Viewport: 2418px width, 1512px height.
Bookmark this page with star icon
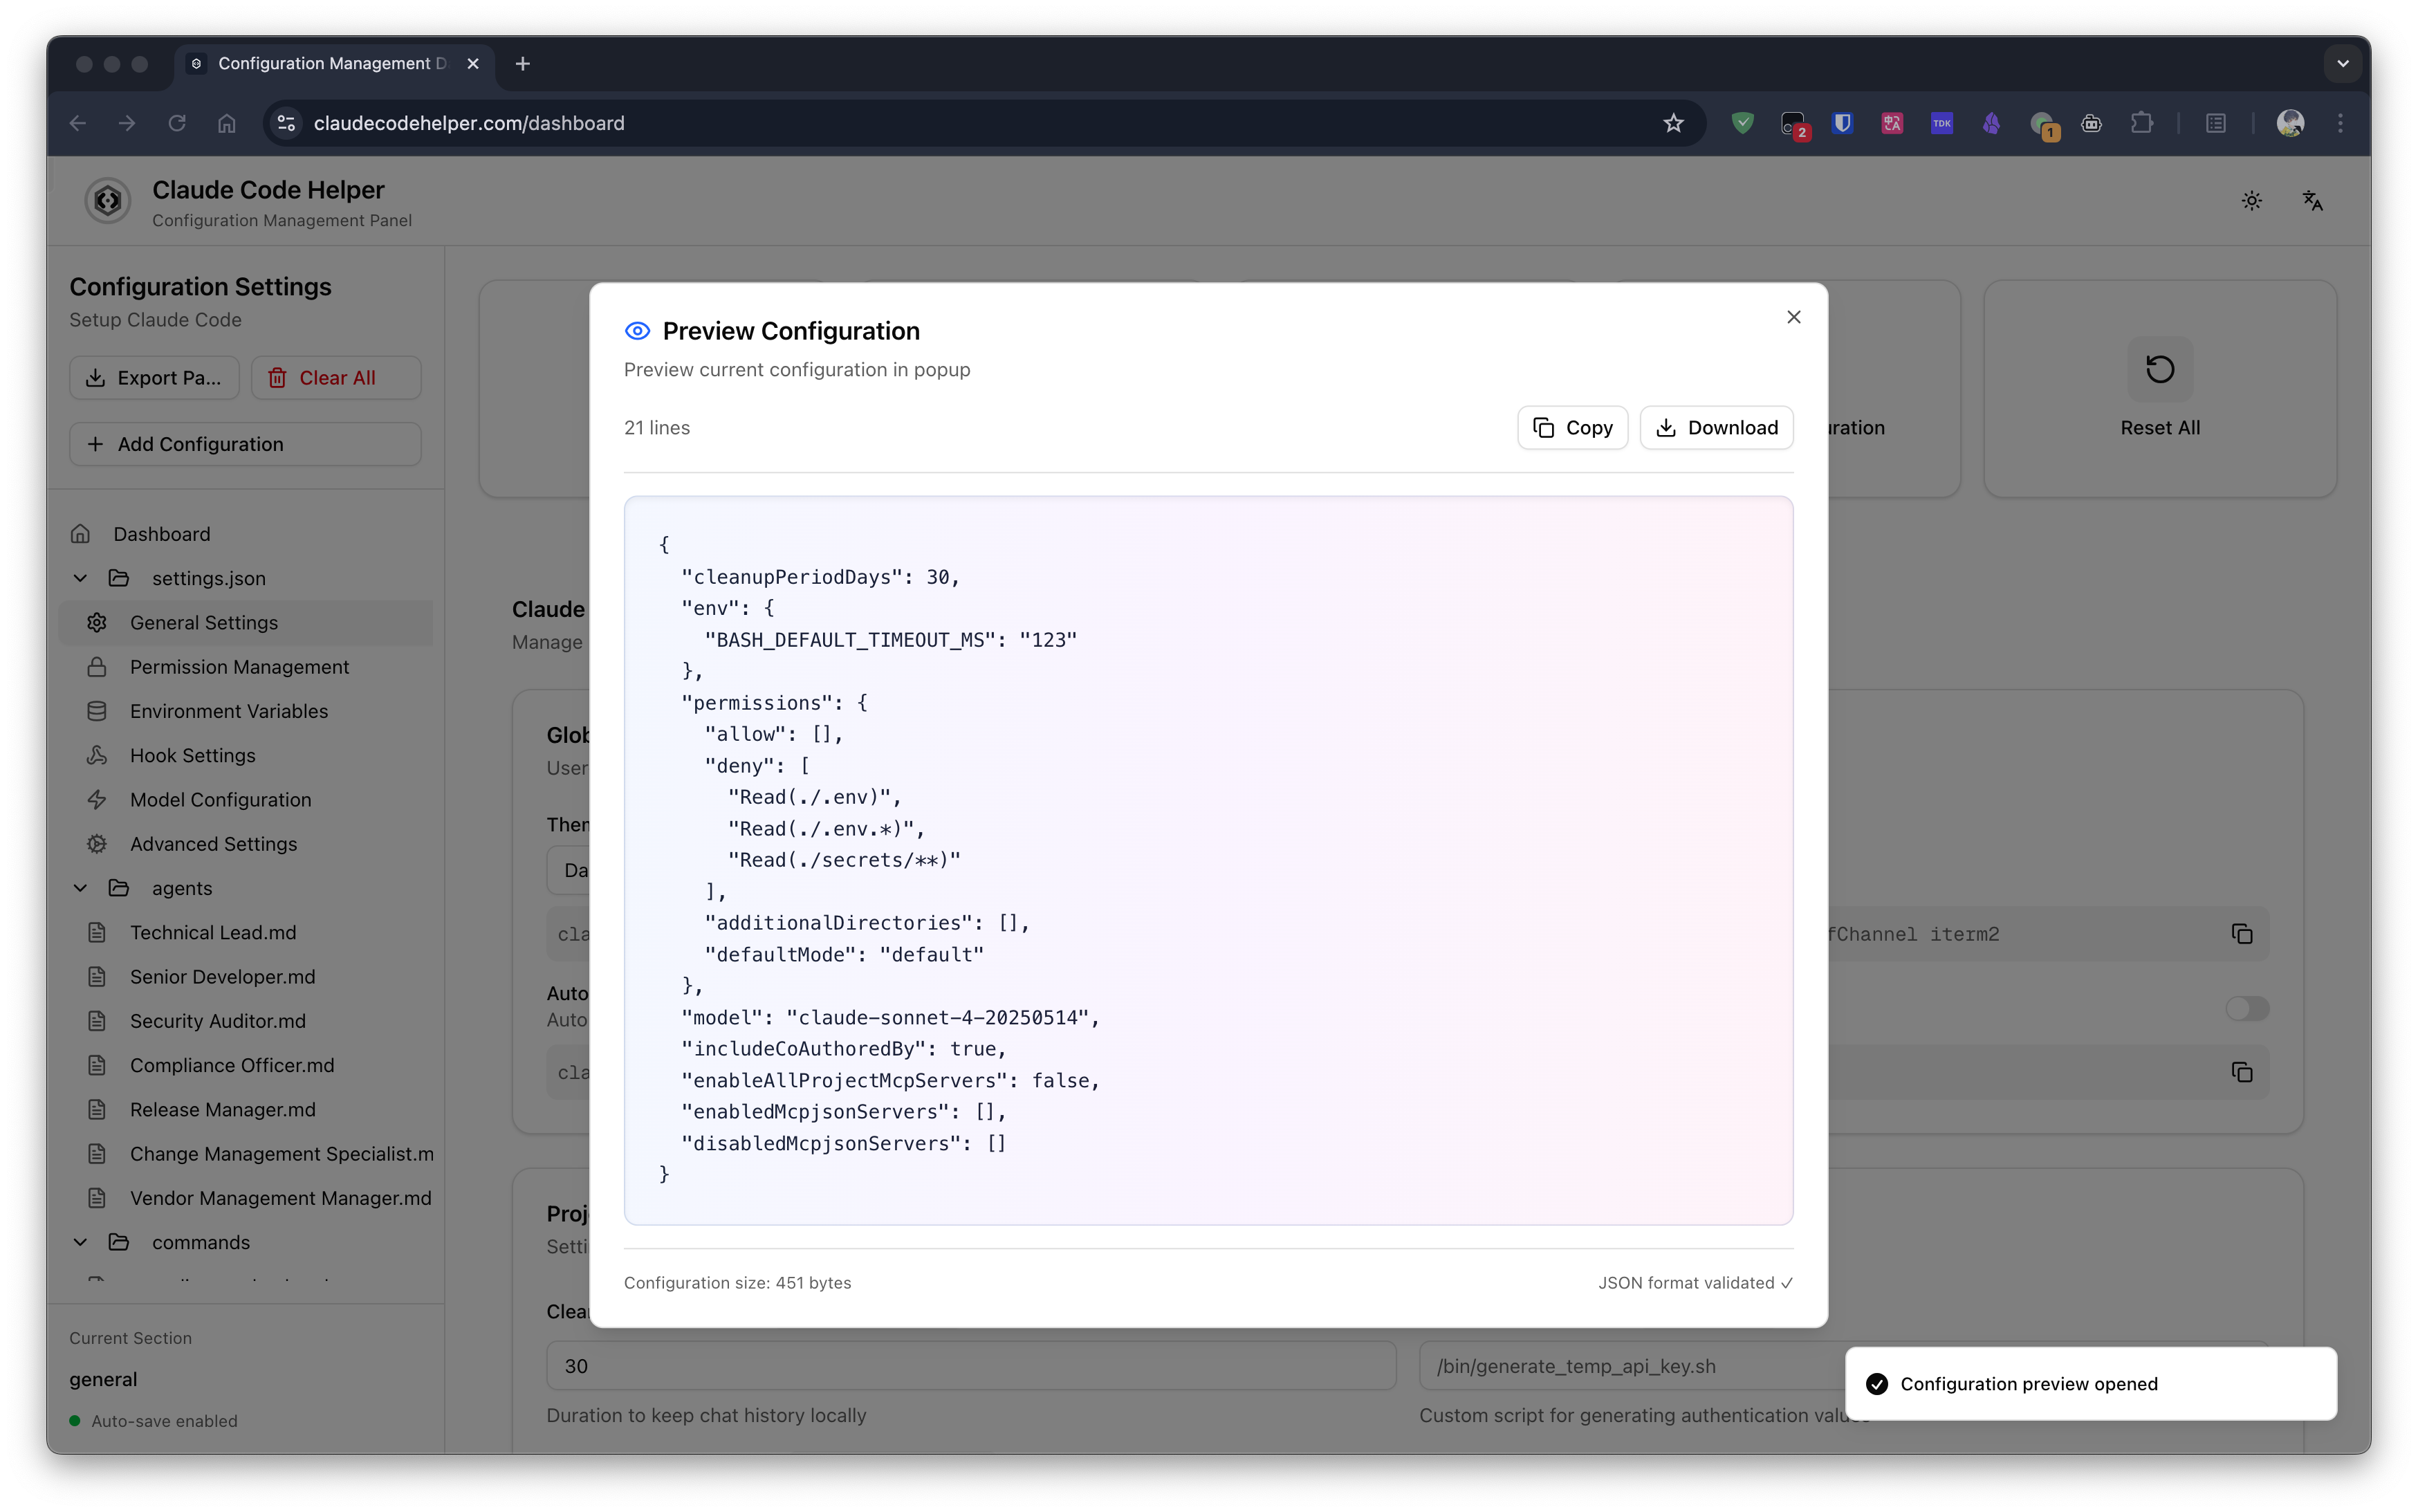pos(1673,123)
